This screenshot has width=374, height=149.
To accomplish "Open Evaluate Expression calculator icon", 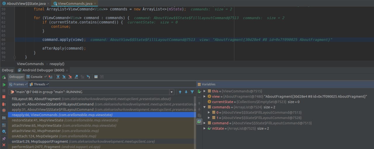I will [96, 77].
